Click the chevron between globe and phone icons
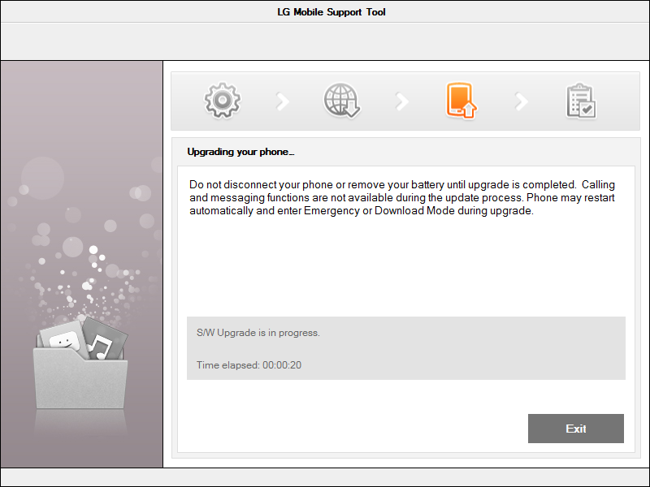Screen dimensions: 650x487 click(401, 101)
